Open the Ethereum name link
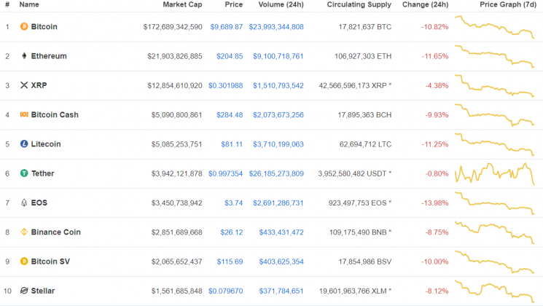The image size is (543, 306). (49, 56)
